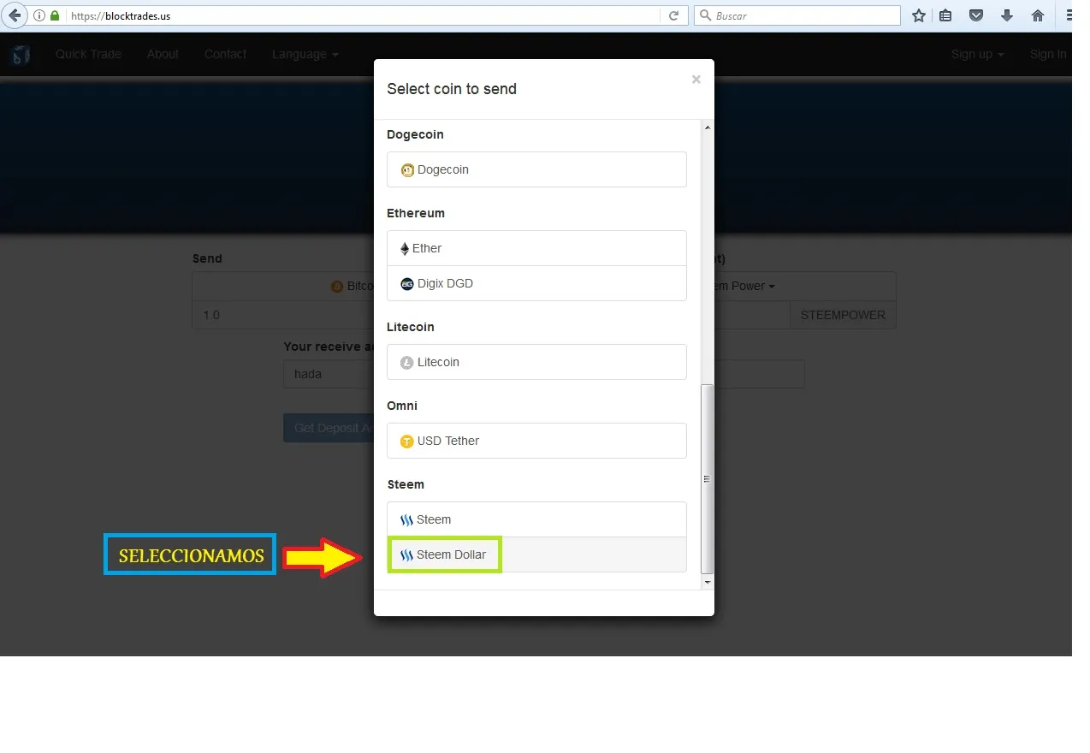
Task: Click the BlockTrades logo icon
Action: coord(21,55)
